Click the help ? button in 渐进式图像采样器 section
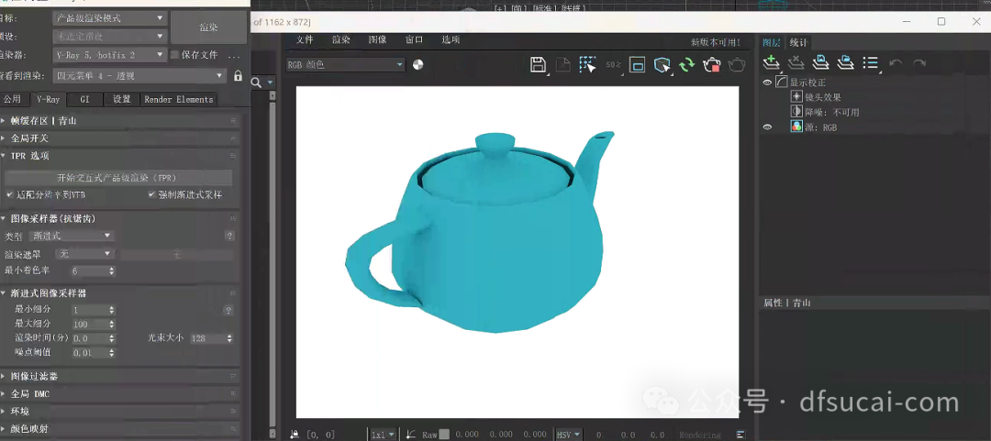This screenshot has height=441, width=991. (x=228, y=310)
